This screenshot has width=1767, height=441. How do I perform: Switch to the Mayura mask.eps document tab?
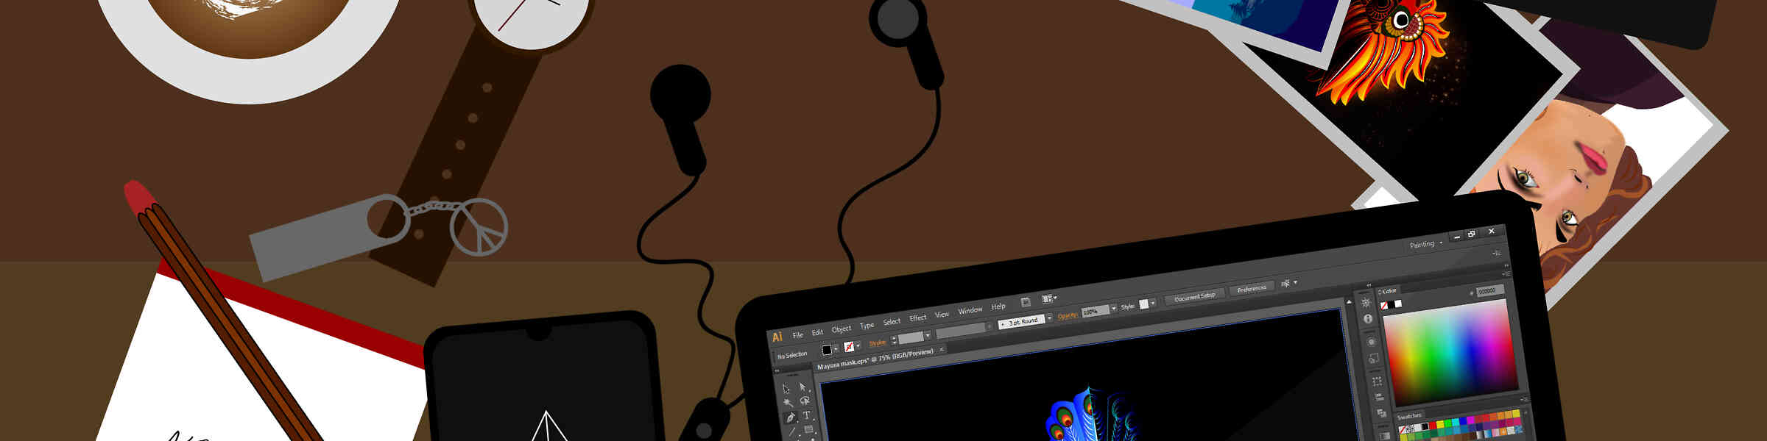[875, 359]
